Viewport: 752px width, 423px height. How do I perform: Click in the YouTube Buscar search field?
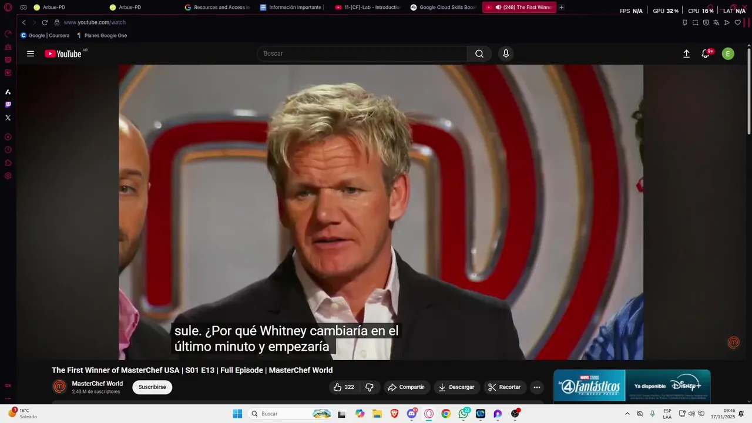[362, 53]
